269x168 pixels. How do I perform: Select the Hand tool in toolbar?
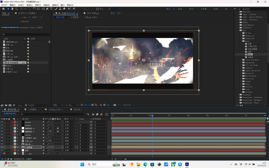tap(12, 9)
